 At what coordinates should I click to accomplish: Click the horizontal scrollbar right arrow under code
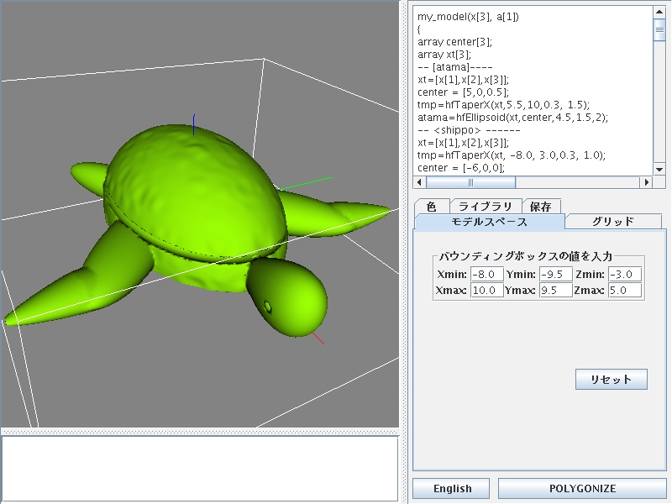pos(646,182)
